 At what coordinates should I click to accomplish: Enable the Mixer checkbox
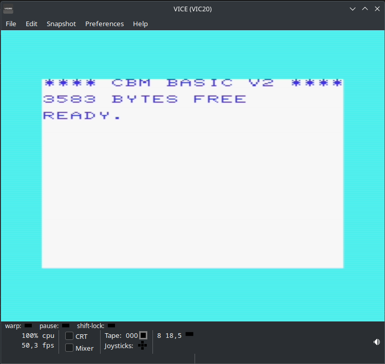69,348
